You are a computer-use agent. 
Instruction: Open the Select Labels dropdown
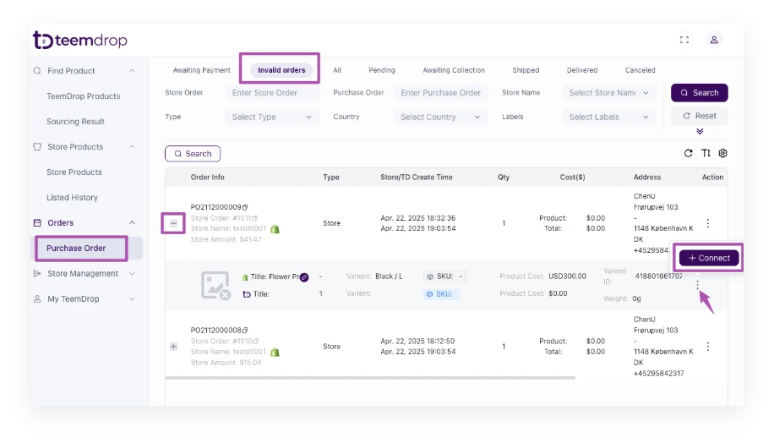[x=608, y=118]
